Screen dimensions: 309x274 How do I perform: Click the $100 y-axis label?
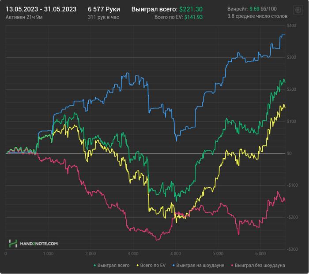[291, 122]
